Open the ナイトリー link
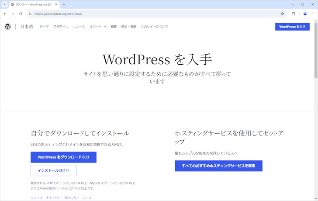 [x=53, y=198]
